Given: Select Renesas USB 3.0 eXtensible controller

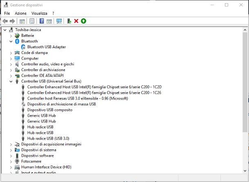Looking at the screenshot, I should pyautogui.click(x=78, y=98).
